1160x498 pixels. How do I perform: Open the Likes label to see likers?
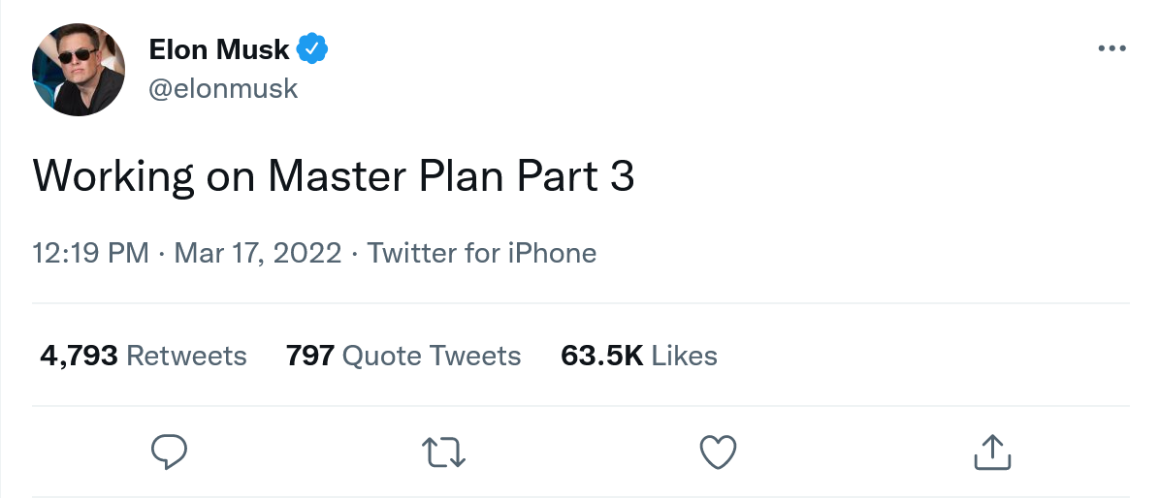tap(685, 356)
